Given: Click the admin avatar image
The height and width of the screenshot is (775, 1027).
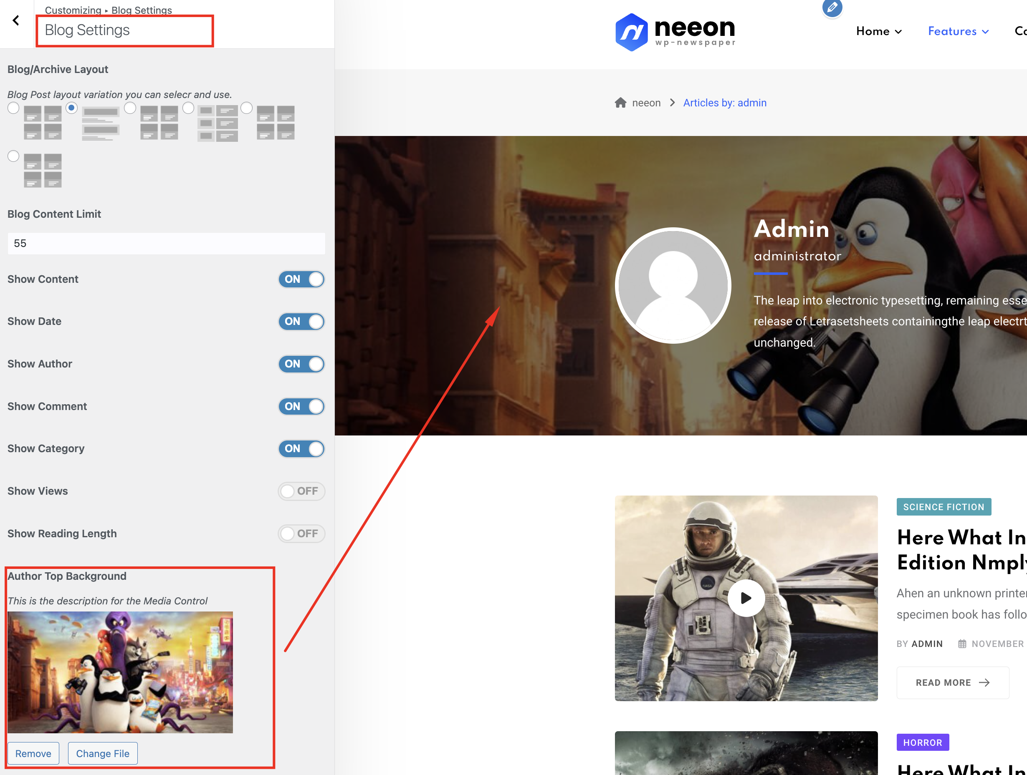Looking at the screenshot, I should pyautogui.click(x=673, y=285).
